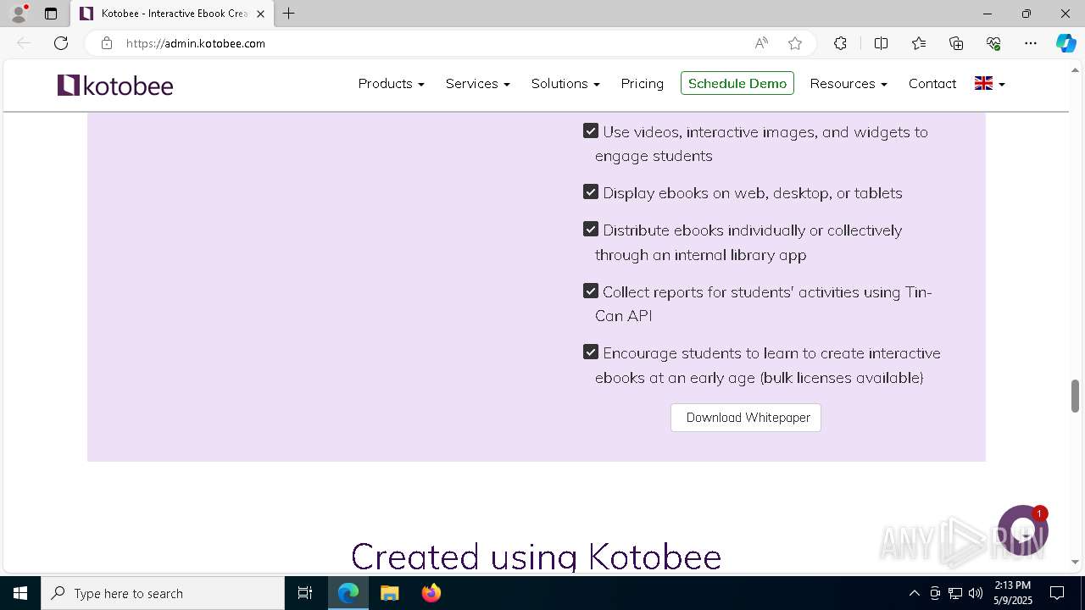Open Task View on taskbar
Viewport: 1085px width, 610px height.
click(305, 593)
